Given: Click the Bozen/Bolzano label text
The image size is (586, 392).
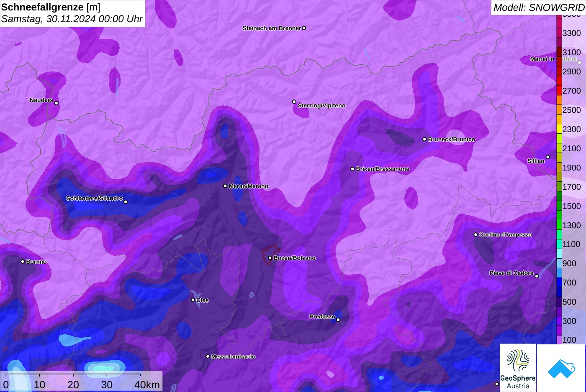Looking at the screenshot, I should coord(295,258).
